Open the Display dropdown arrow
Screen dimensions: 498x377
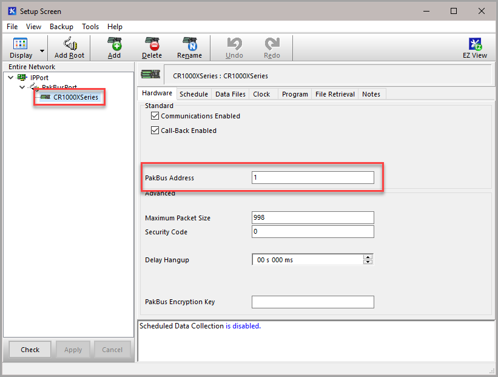tap(42, 50)
